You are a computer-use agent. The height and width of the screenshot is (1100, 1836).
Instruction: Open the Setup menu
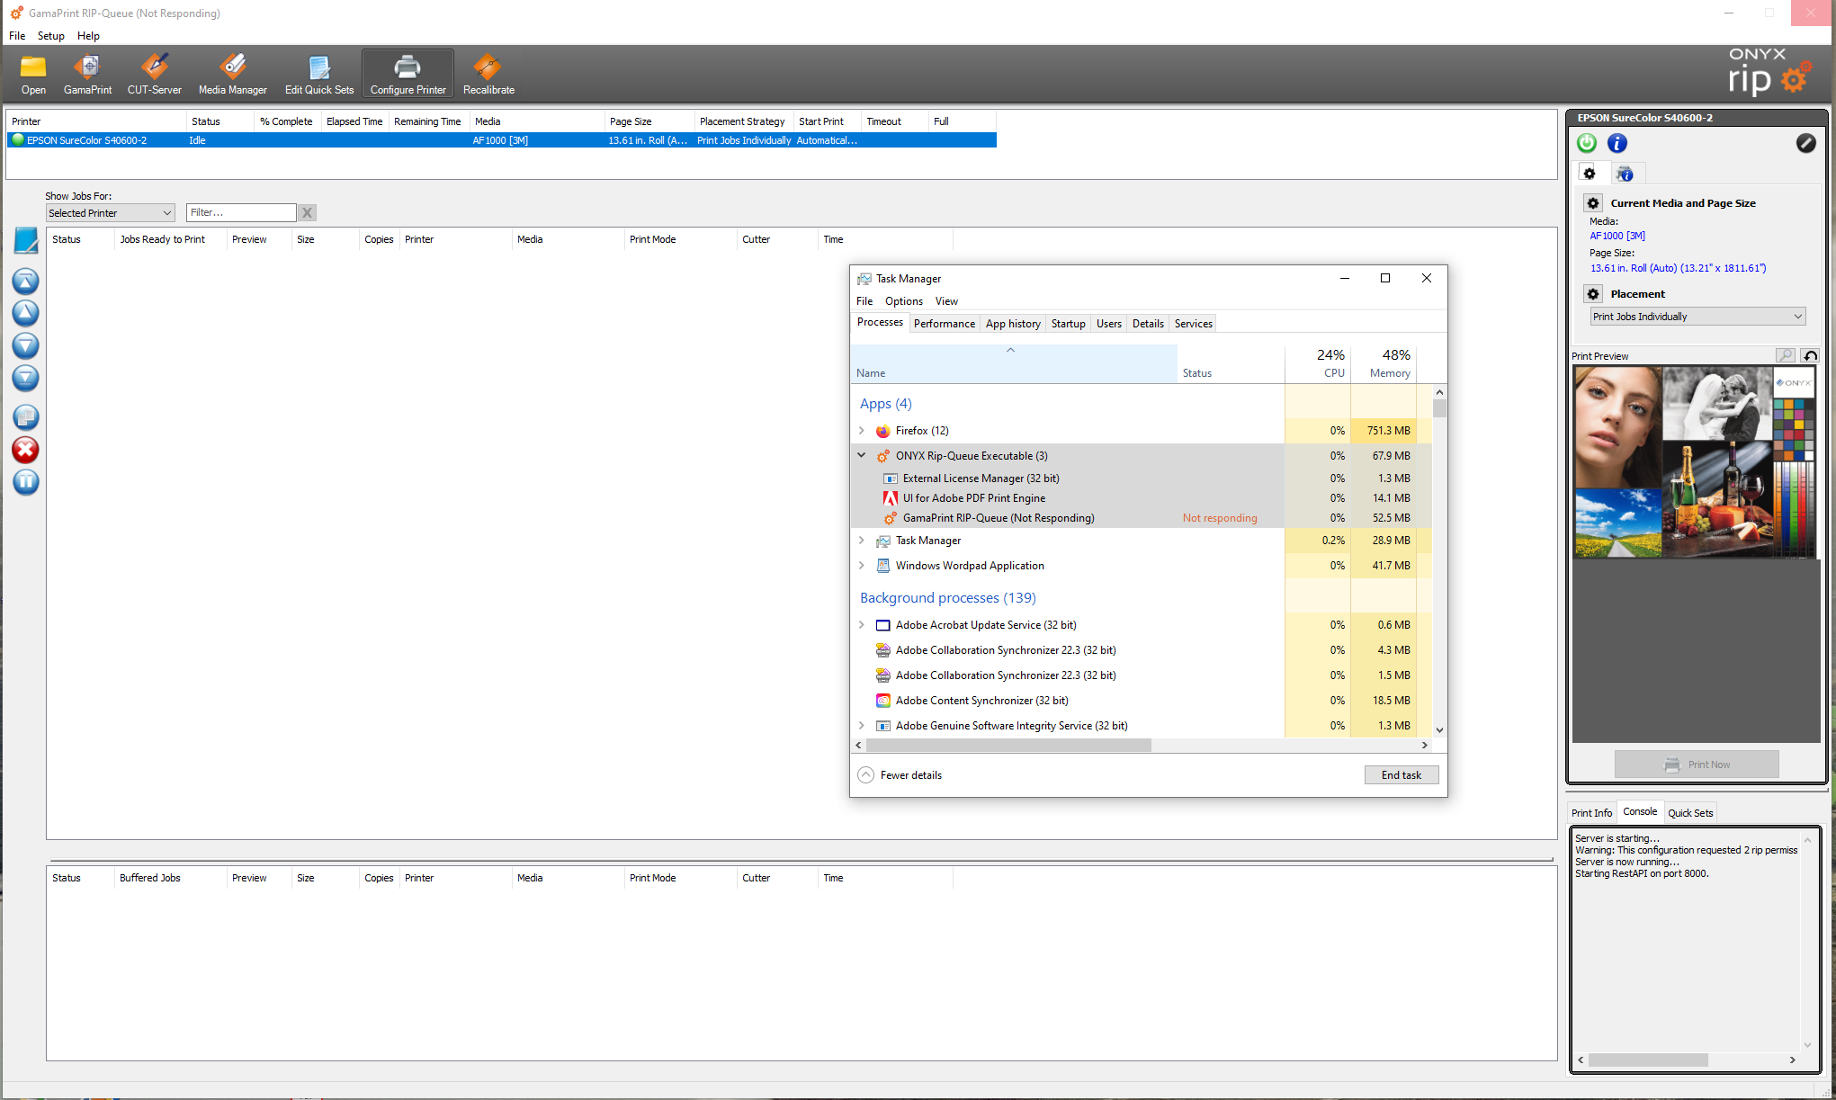[x=51, y=36]
